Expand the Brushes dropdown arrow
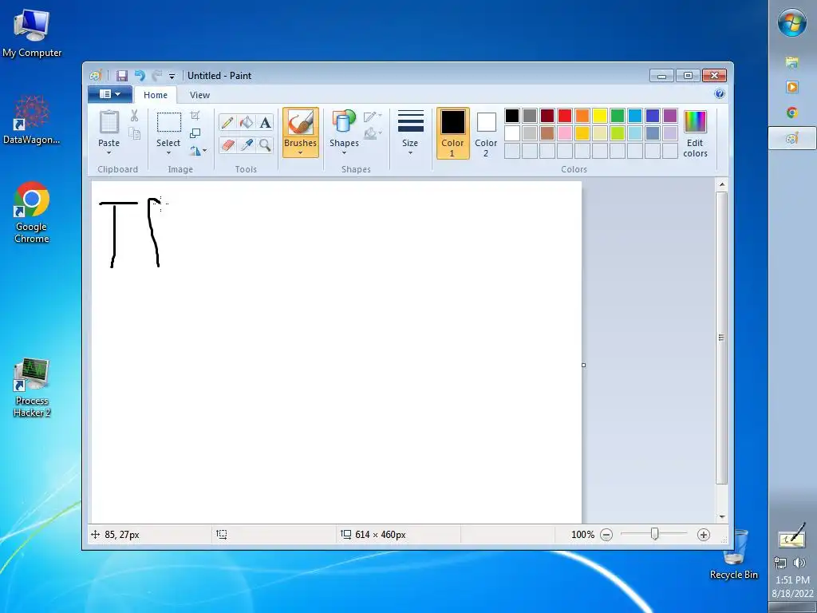Viewport: 817px width, 613px height. point(301,153)
